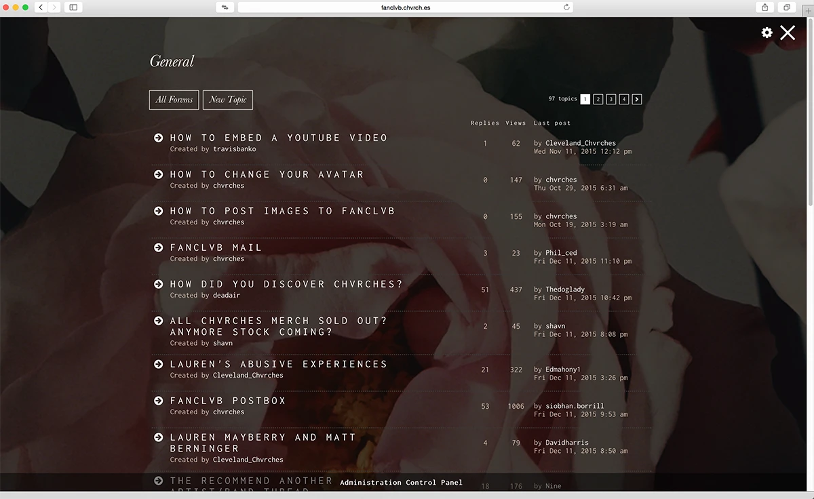814x499 pixels.
Task: Click arrow icon beside 'How to embed a YouTube video'
Action: tap(159, 138)
